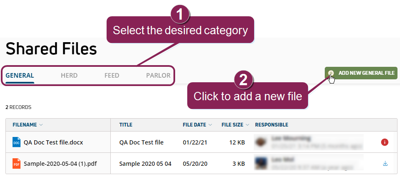Viewport: 400px width, 190px height.
Task: Select the Feed category tab
Action: [112, 76]
